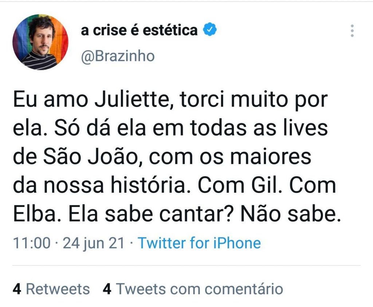Click the display name "a crise é estética"
This screenshot has height=307, width=373.
139,30
